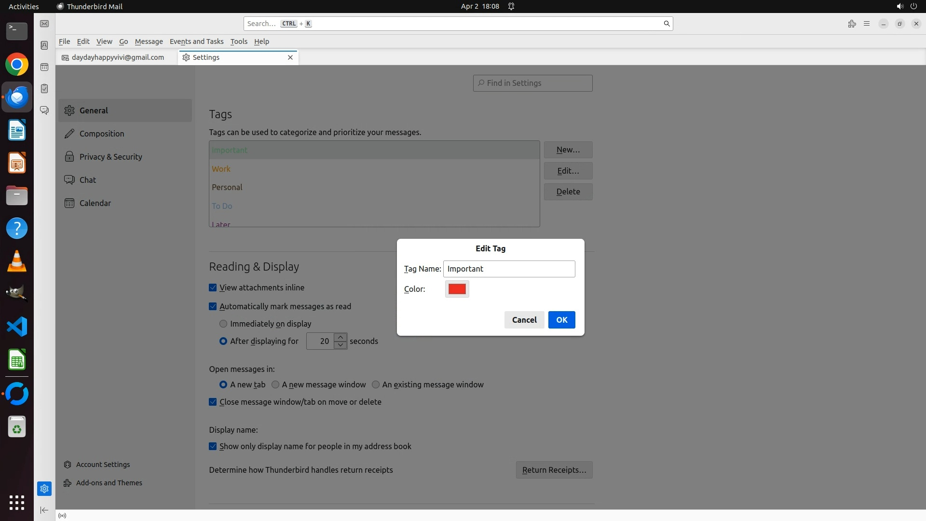Open the Tasks space icon in sidebar
Screen dimensions: 926x521
44,89
